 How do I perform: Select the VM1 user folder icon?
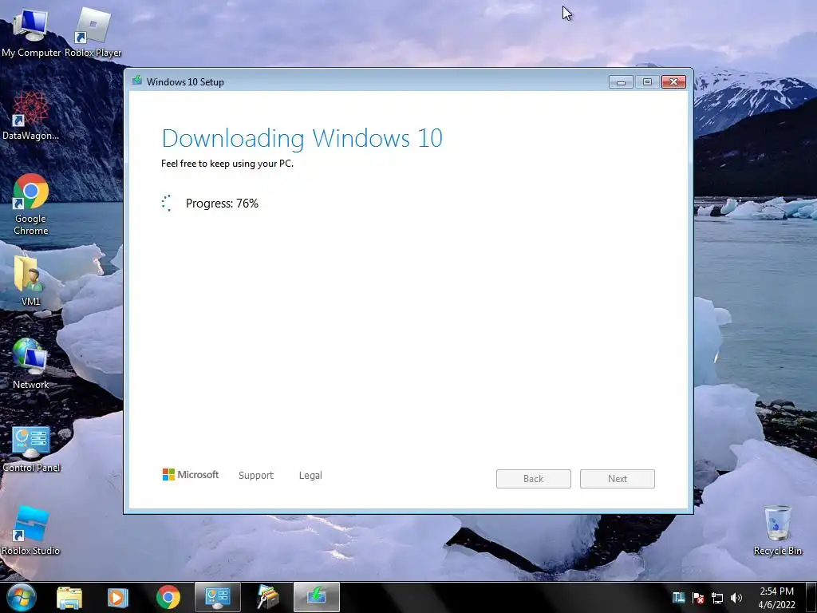point(30,281)
